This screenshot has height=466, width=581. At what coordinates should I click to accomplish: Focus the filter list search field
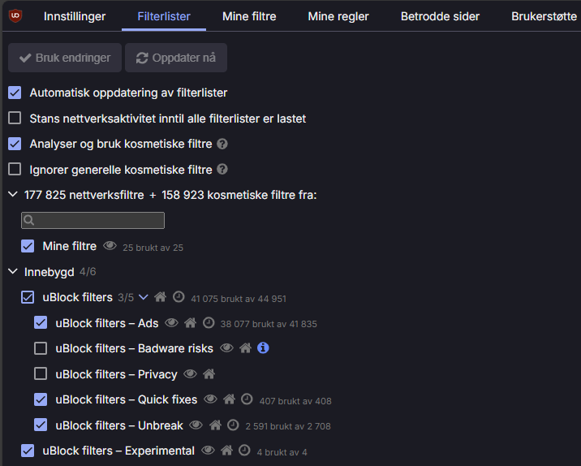click(93, 220)
